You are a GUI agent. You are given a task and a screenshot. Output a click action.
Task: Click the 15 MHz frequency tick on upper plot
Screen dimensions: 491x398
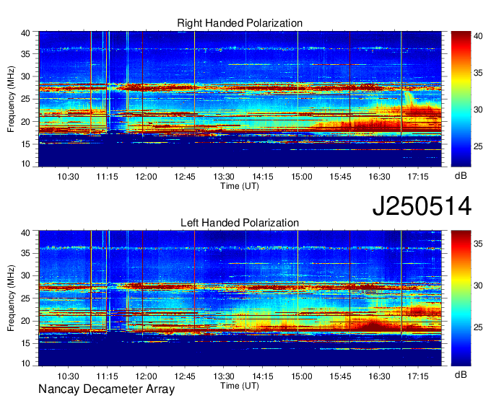pyautogui.click(x=25, y=144)
